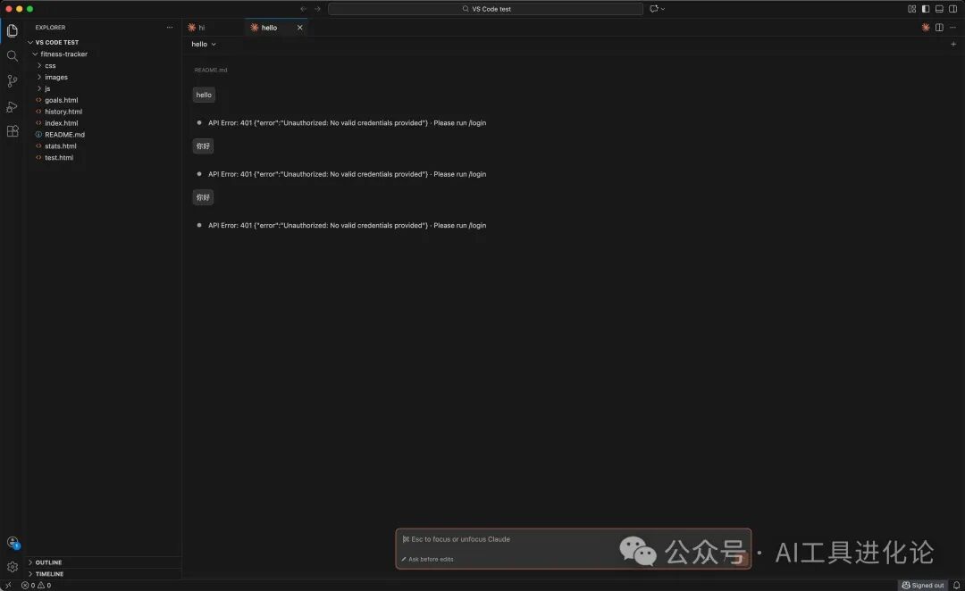This screenshot has width=965, height=591.
Task: Start a new chat with plus icon
Action: [x=952, y=44]
